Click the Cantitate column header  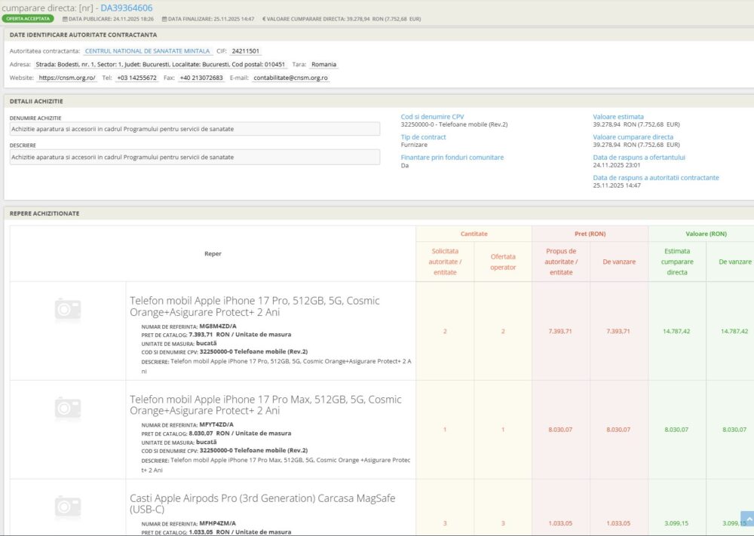(x=474, y=234)
